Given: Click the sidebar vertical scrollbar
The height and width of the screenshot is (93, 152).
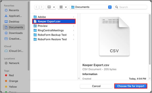Looking at the screenshot, I should pos(29,36).
